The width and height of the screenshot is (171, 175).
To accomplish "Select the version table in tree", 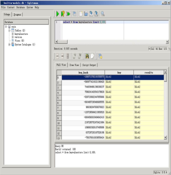I will pyautogui.click(x=18, y=37).
